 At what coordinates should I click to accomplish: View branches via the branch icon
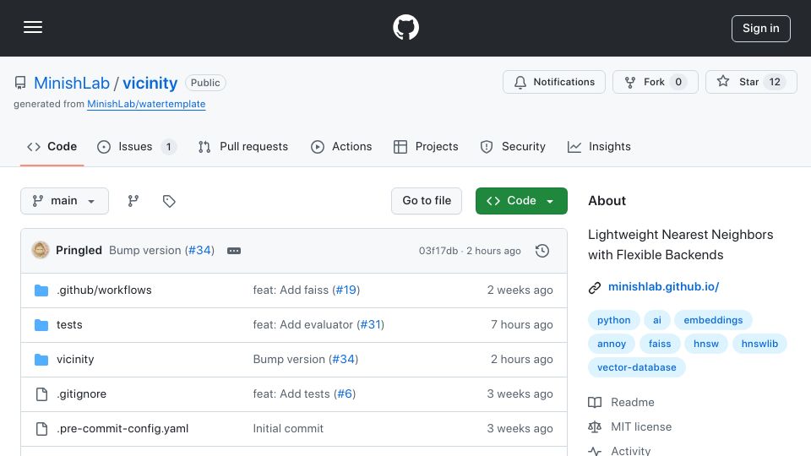pyautogui.click(x=133, y=201)
